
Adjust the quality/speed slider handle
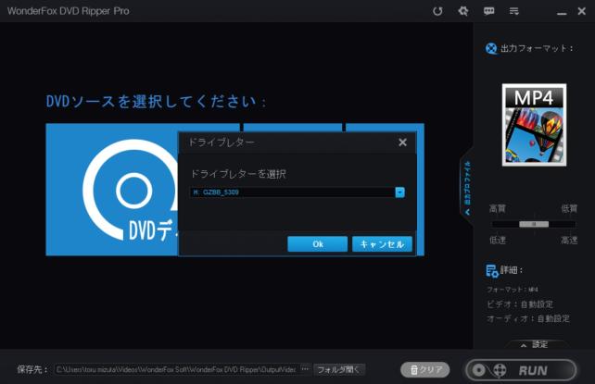(x=534, y=224)
